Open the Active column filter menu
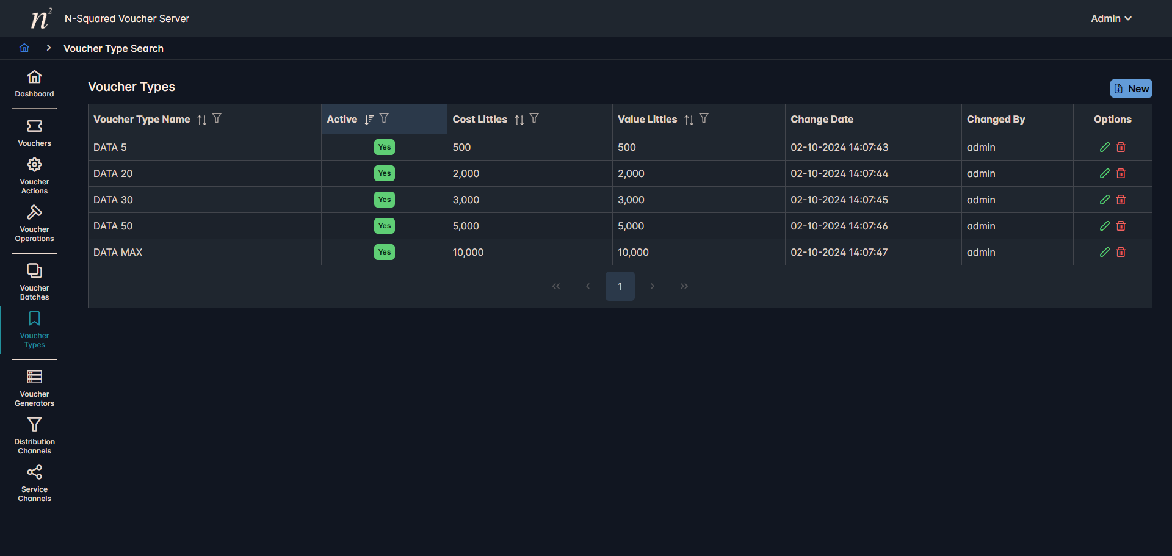 point(384,119)
